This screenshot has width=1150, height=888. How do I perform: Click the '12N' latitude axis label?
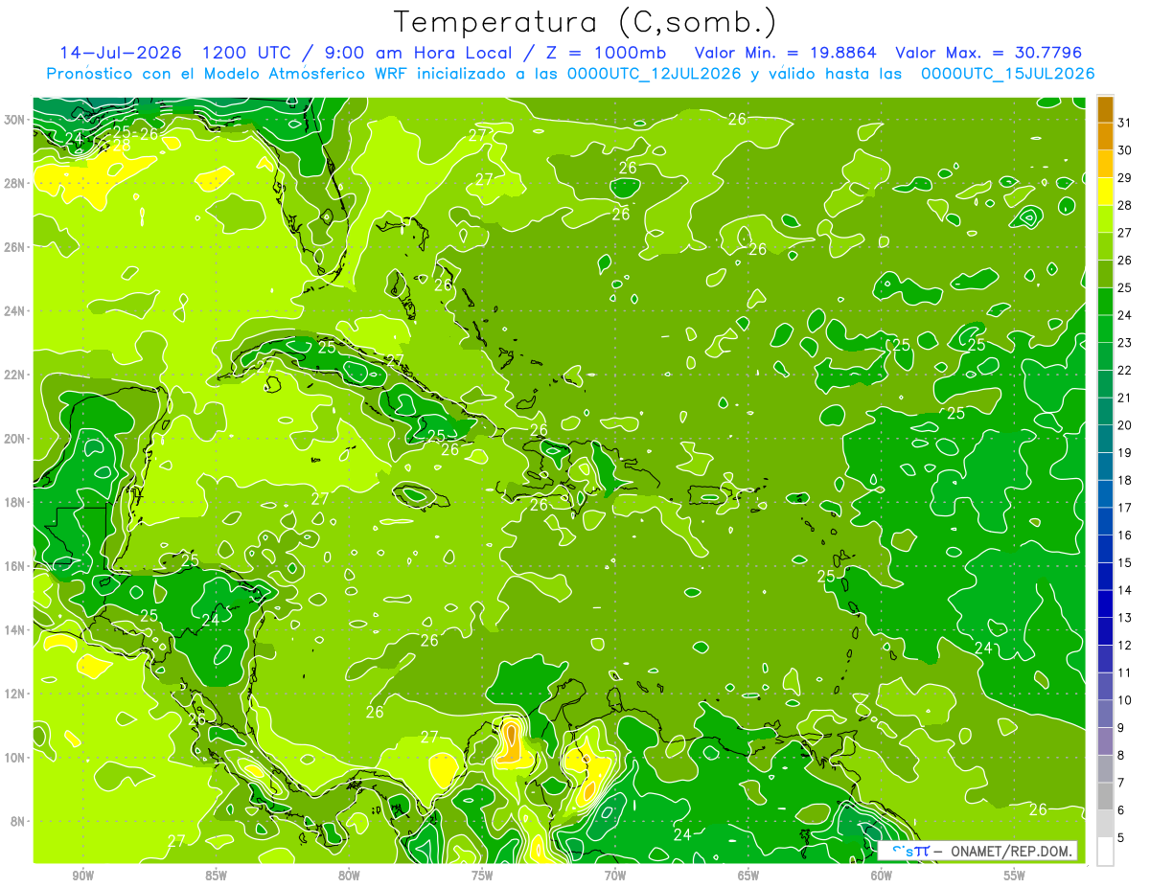14,694
